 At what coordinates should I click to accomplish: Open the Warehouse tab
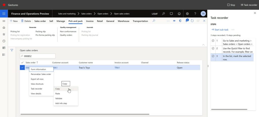coord(123,21)
